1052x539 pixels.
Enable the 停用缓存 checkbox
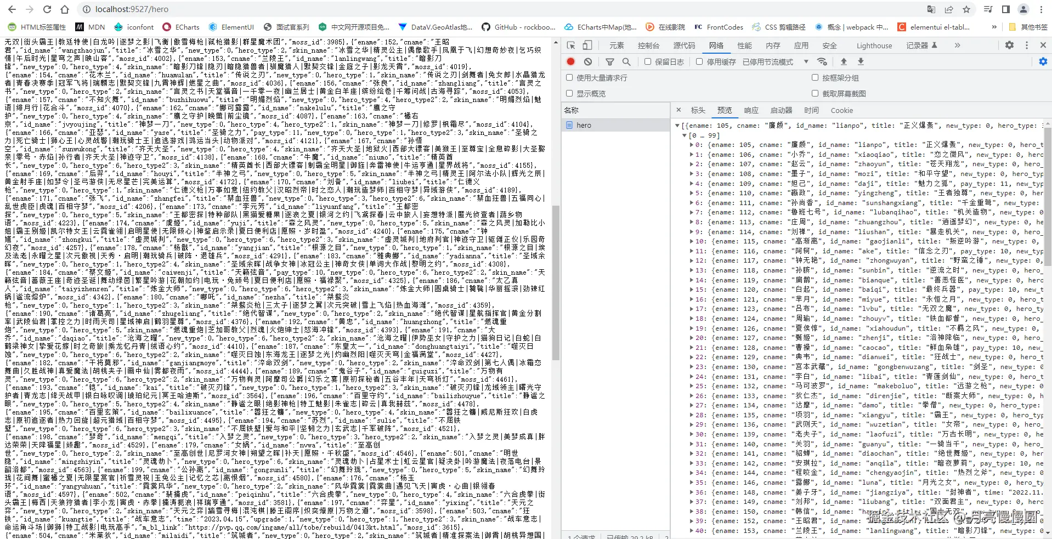pyautogui.click(x=699, y=62)
